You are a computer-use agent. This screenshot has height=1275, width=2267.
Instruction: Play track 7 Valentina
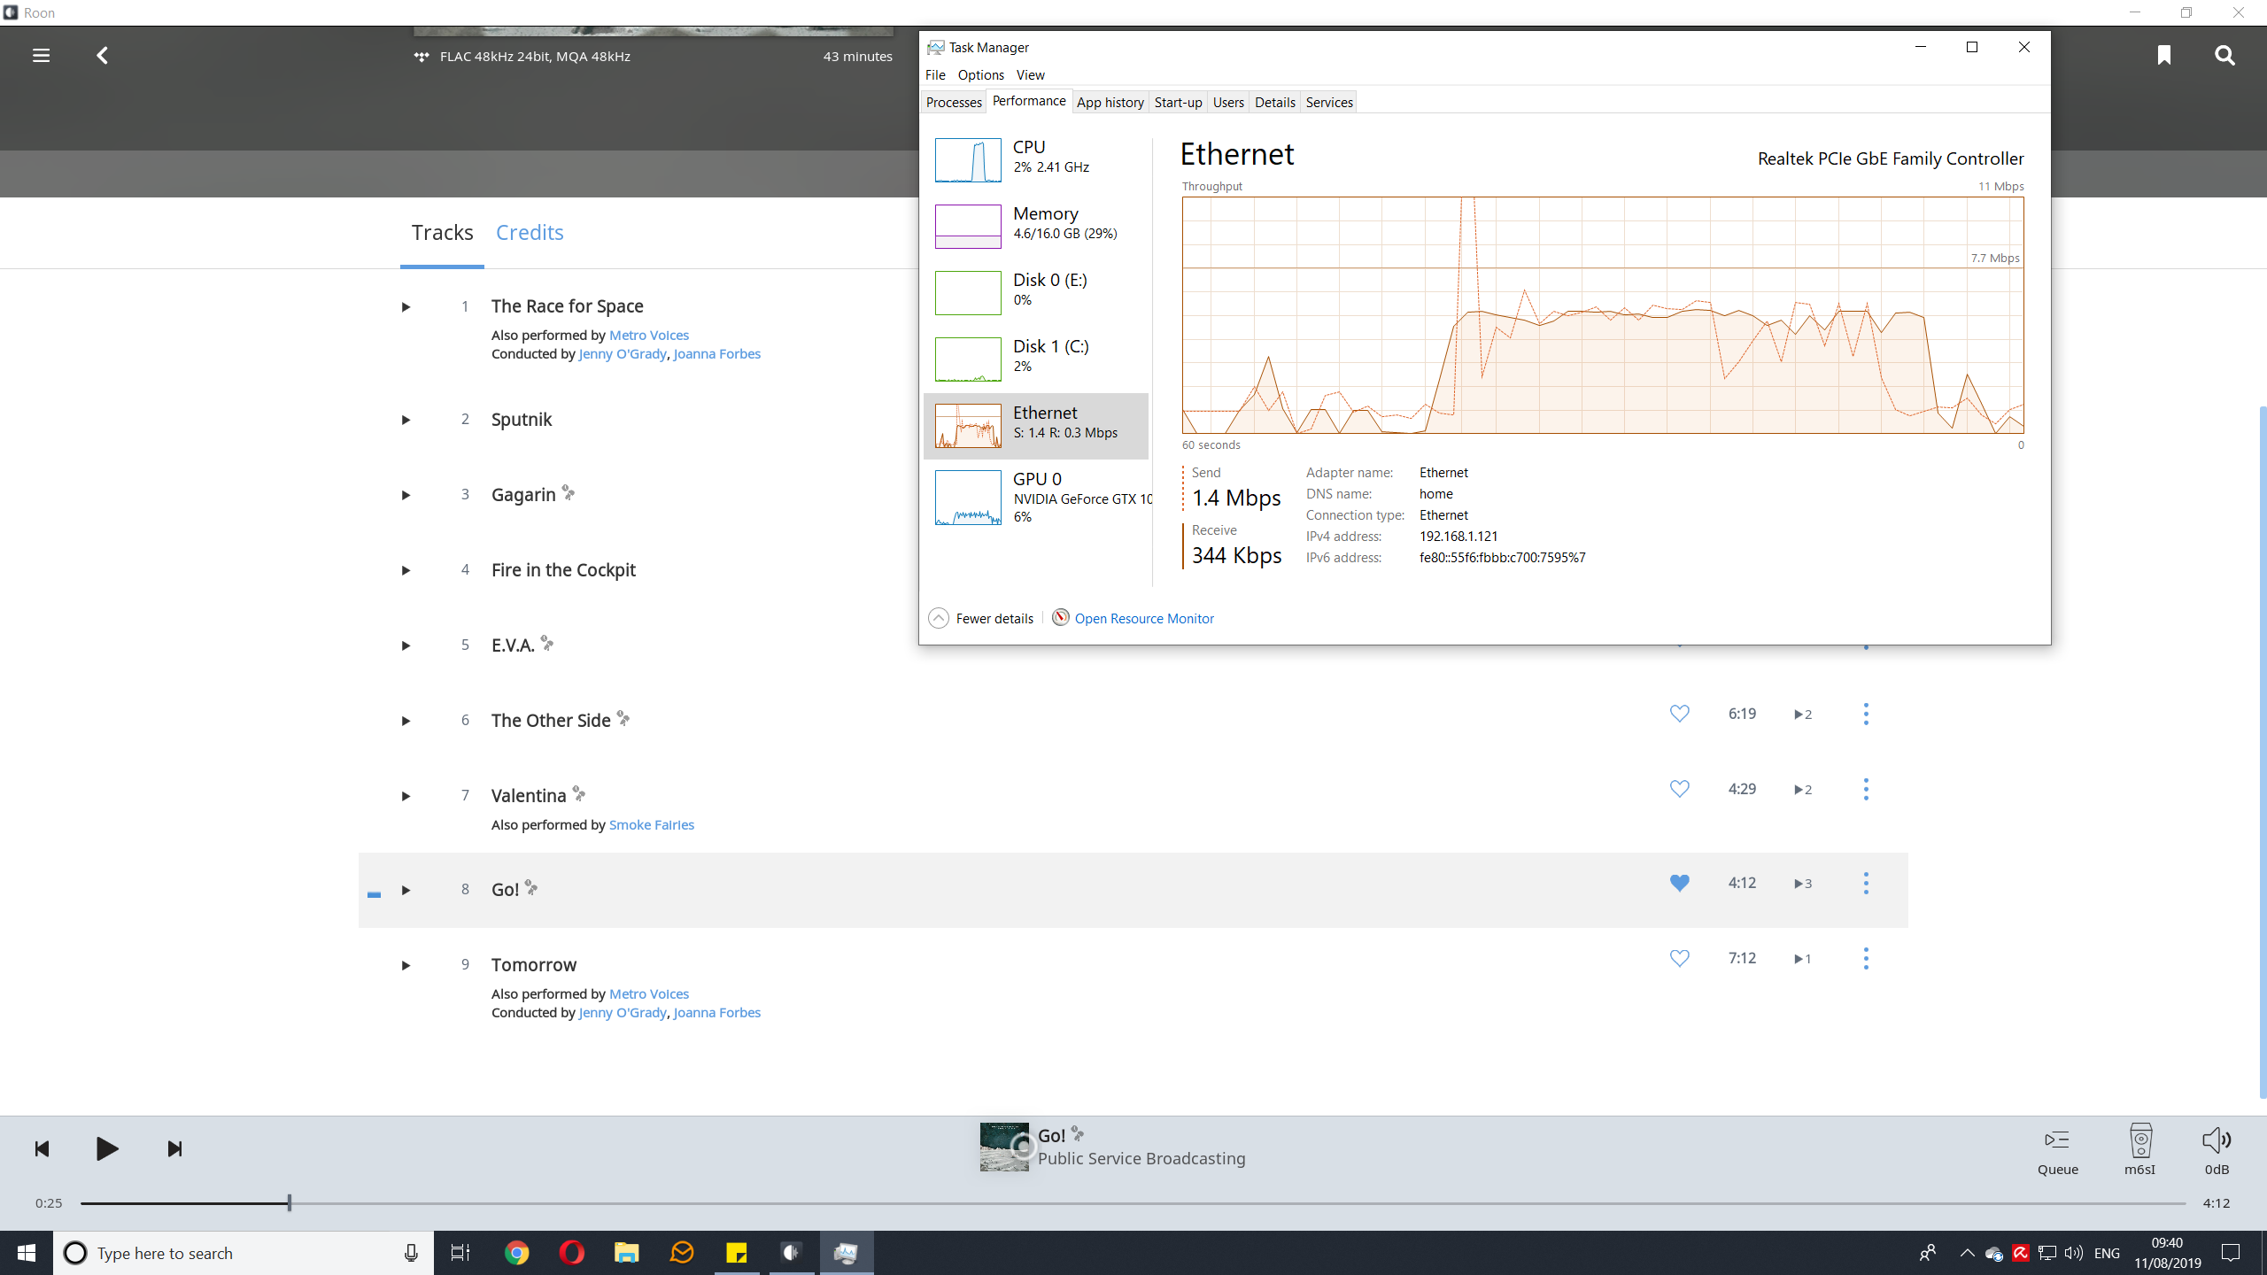click(406, 796)
